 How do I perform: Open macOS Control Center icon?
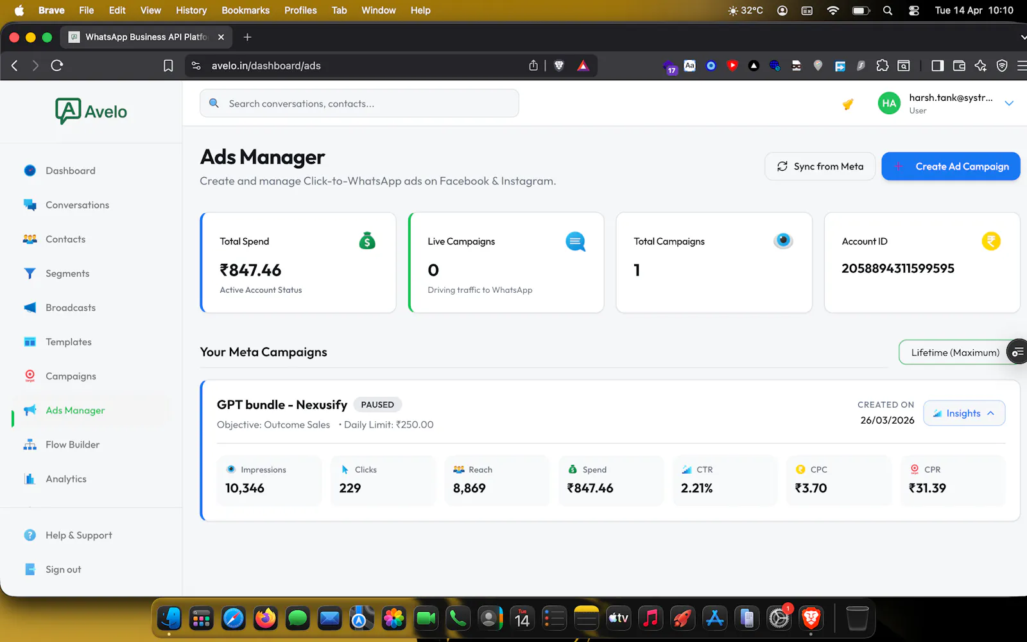click(914, 10)
